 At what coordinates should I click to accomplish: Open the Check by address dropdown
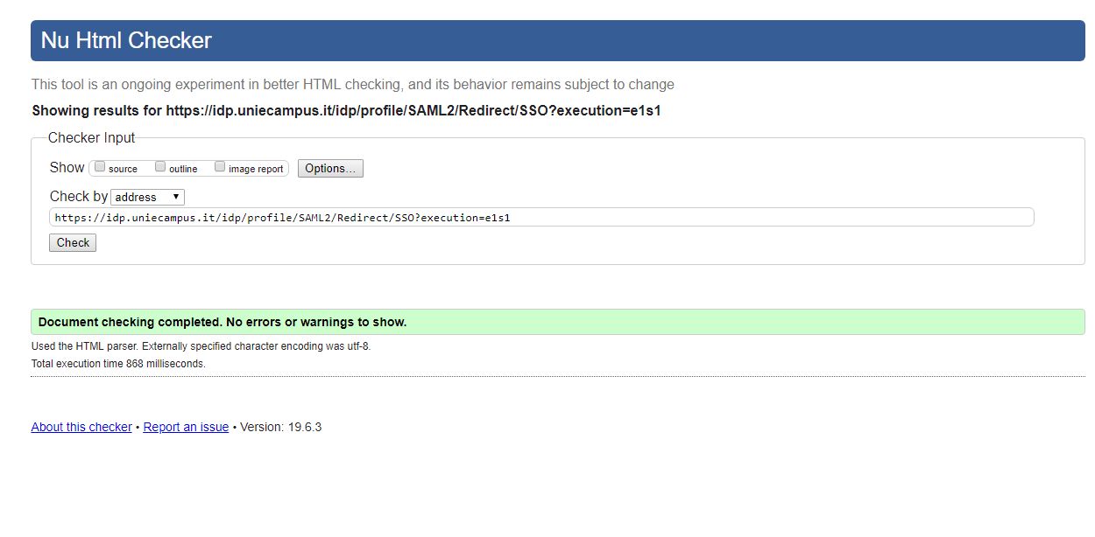coord(148,197)
